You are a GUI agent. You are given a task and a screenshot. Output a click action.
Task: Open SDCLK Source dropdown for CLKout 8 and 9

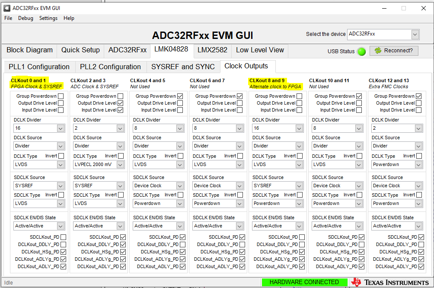coord(278,186)
